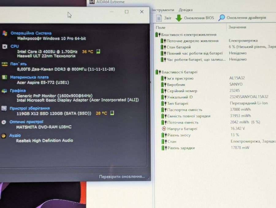
Task: Open the Оптичні пристрої section link
Action: 26,122
